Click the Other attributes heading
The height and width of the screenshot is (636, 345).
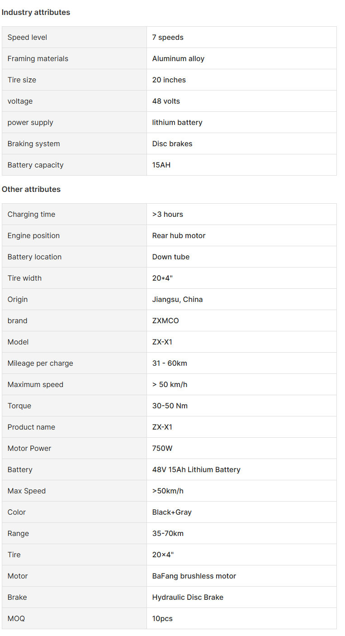31,189
